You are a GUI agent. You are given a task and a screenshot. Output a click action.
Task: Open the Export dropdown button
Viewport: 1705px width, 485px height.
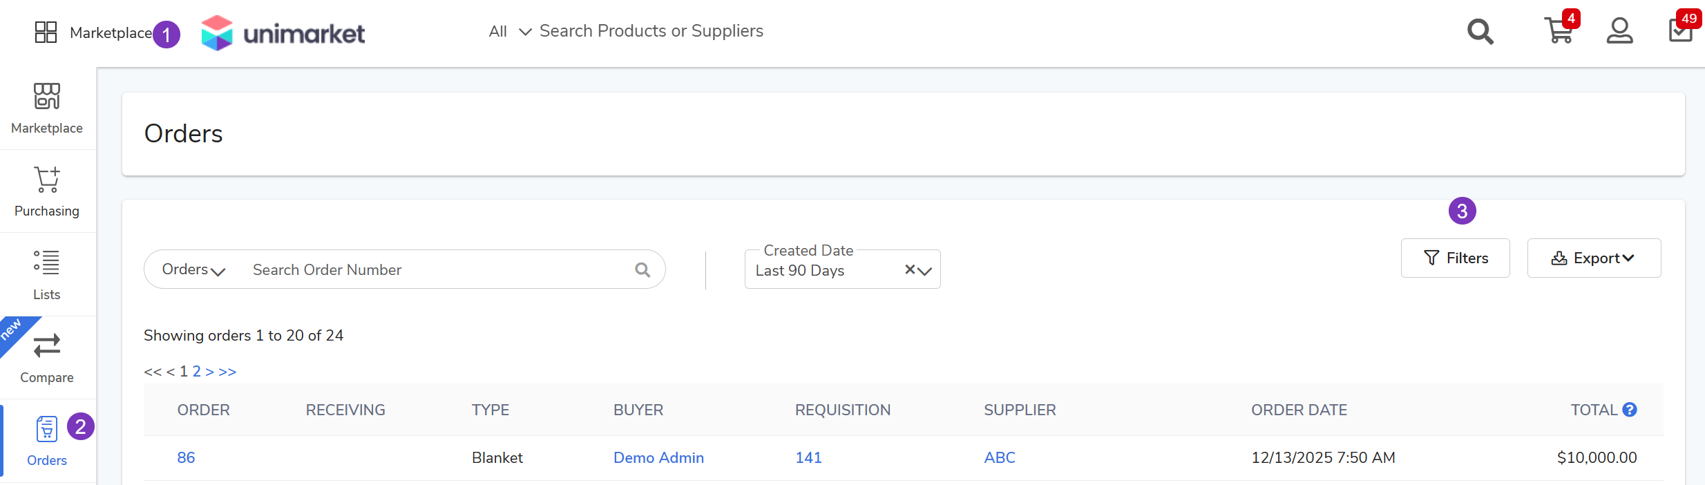pos(1593,258)
